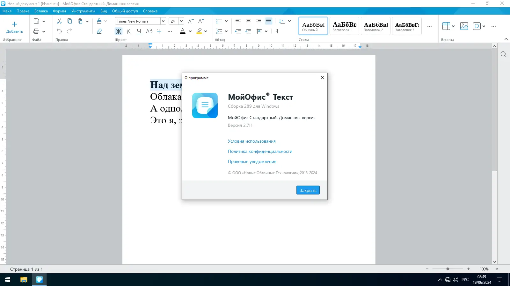Open the Правовые уведомления link
Image resolution: width=510 pixels, height=286 pixels.
(x=252, y=162)
